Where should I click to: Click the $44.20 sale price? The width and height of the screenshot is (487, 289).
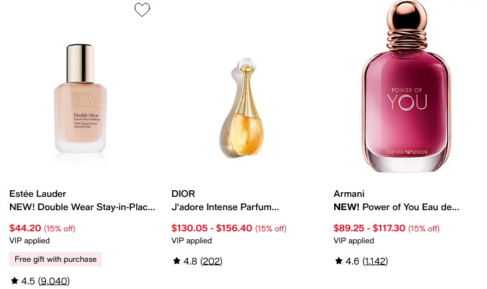coord(25,228)
